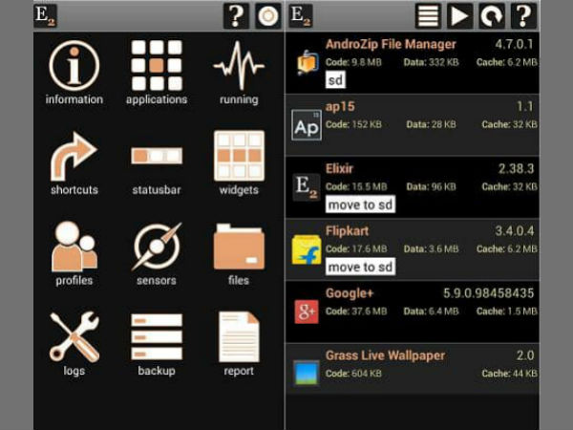The width and height of the screenshot is (573, 430).
Task: Open the running processes icon
Action: point(239,67)
